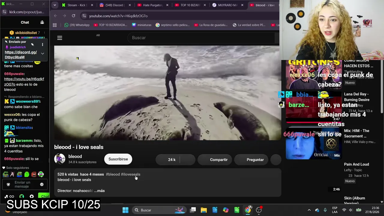The height and width of the screenshot is (216, 384).
Task: Switch to the (548) Discord tab
Action: pos(115,5)
